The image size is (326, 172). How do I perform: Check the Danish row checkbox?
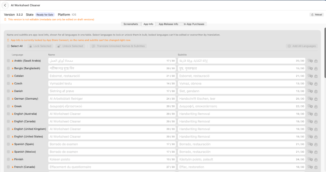pos(8,91)
